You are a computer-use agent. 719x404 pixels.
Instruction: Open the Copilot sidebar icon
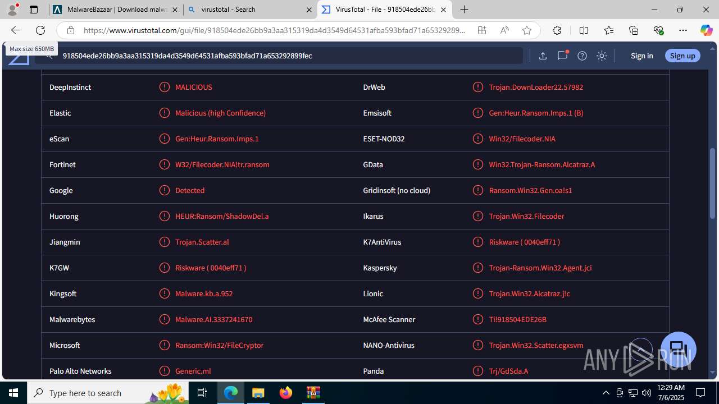[706, 30]
